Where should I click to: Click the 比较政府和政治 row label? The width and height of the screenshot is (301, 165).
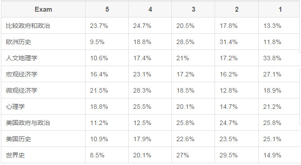point(28,26)
